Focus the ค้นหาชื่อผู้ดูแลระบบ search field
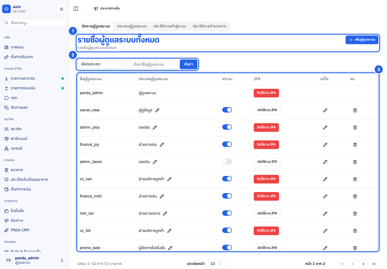 [x=154, y=64]
